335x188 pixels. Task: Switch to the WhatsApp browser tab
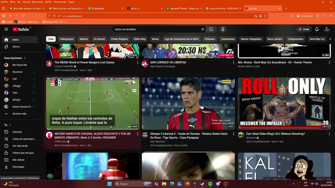click(x=106, y=8)
